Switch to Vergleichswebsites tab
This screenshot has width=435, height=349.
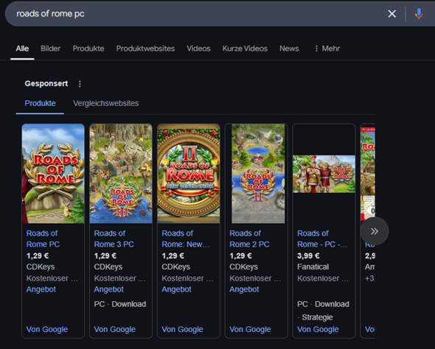(x=105, y=103)
